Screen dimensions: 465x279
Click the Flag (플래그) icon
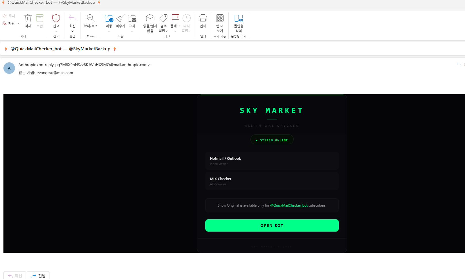[175, 18]
